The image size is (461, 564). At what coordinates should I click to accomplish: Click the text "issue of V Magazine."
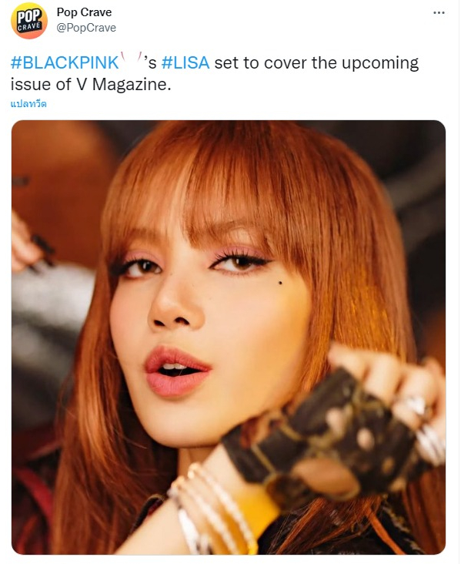pos(91,85)
